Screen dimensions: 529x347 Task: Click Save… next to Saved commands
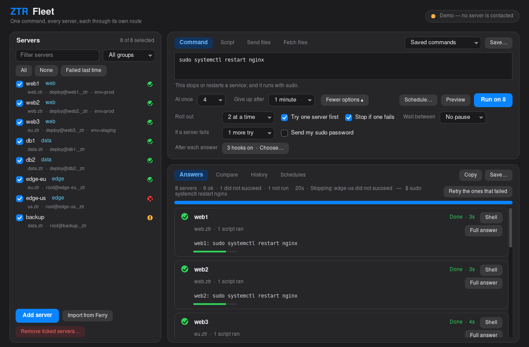tap(499, 43)
